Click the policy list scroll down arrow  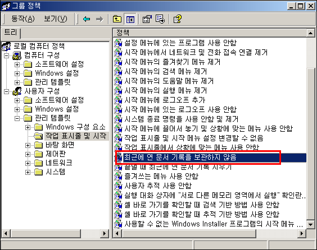310,224
